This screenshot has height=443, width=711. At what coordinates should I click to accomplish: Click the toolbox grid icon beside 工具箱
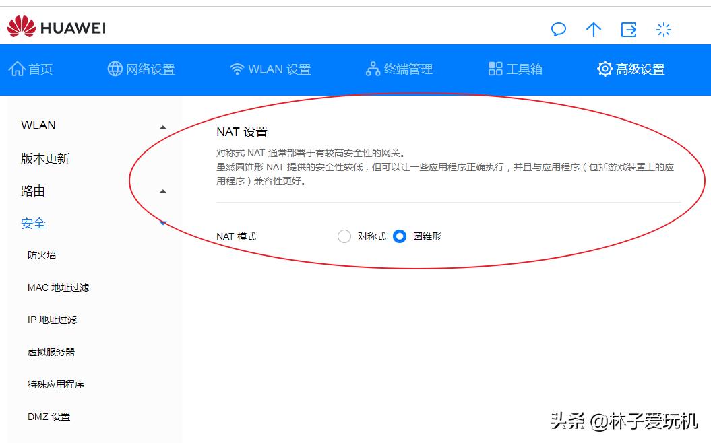(495, 68)
